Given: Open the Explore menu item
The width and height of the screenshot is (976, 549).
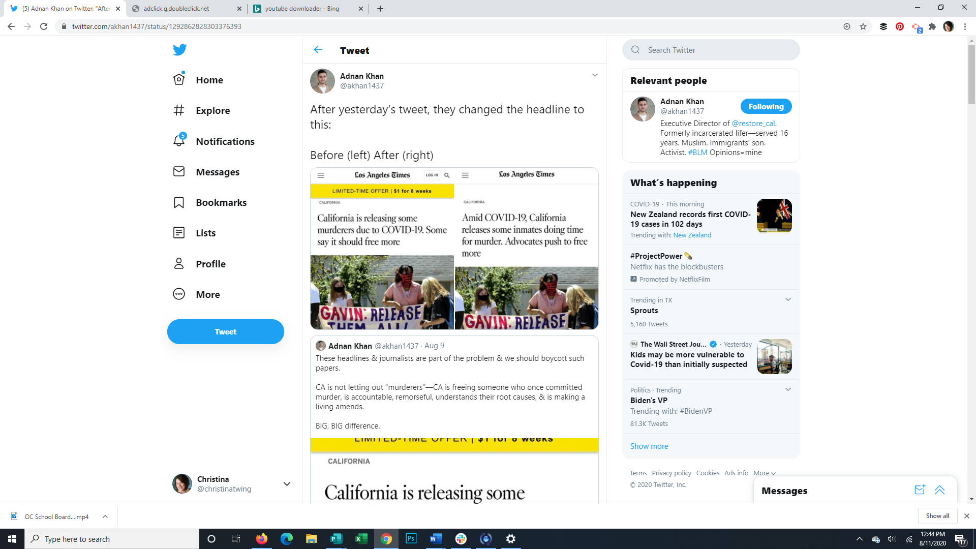Looking at the screenshot, I should [212, 110].
